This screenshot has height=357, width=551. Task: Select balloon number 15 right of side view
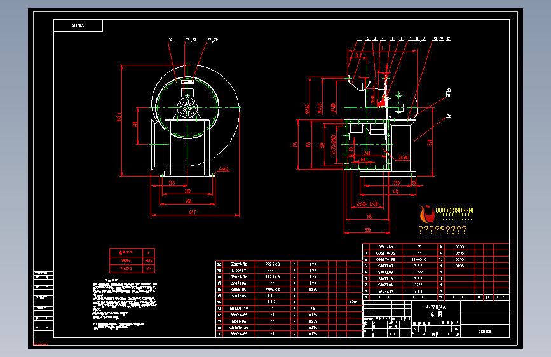(x=449, y=116)
